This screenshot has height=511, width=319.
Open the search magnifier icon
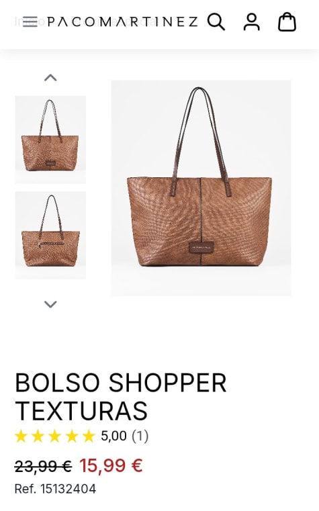click(216, 22)
